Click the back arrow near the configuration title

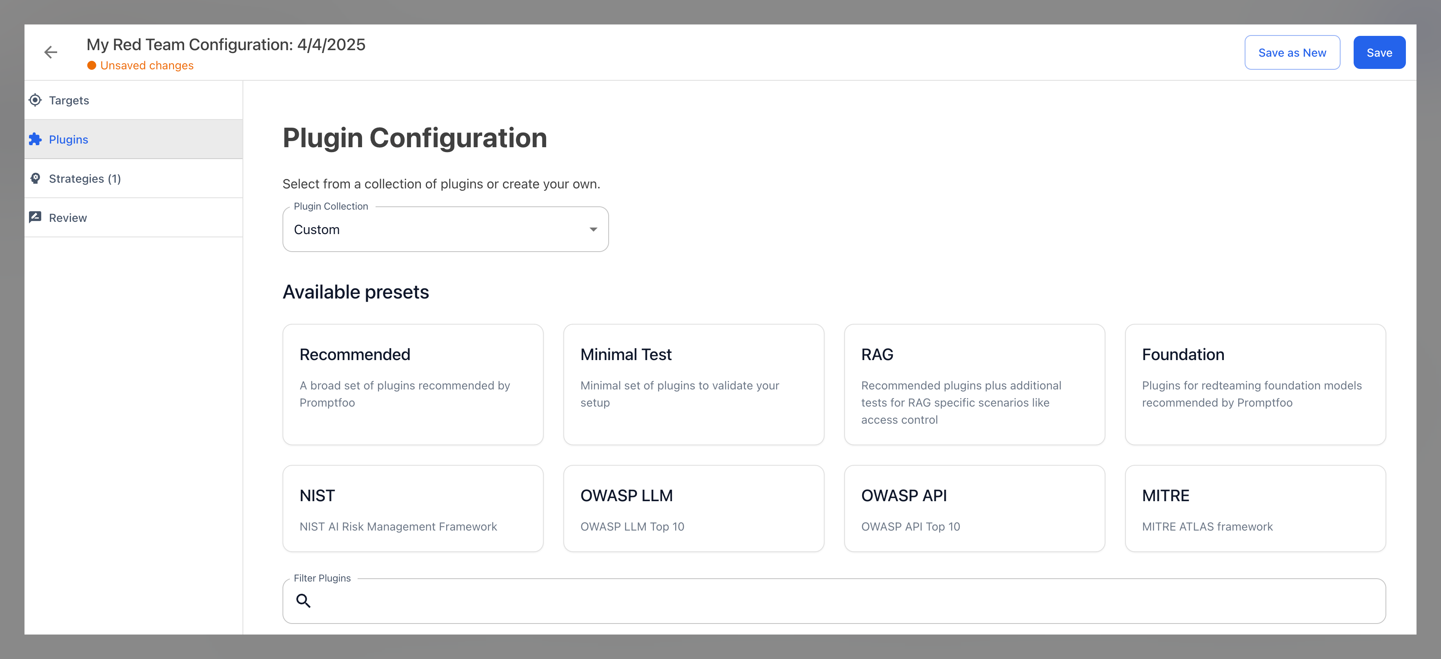(50, 52)
